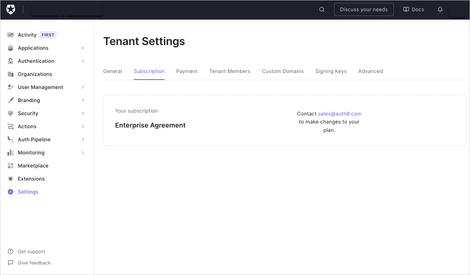
Task: Open the sales@auth0.com email link
Action: 340,113
